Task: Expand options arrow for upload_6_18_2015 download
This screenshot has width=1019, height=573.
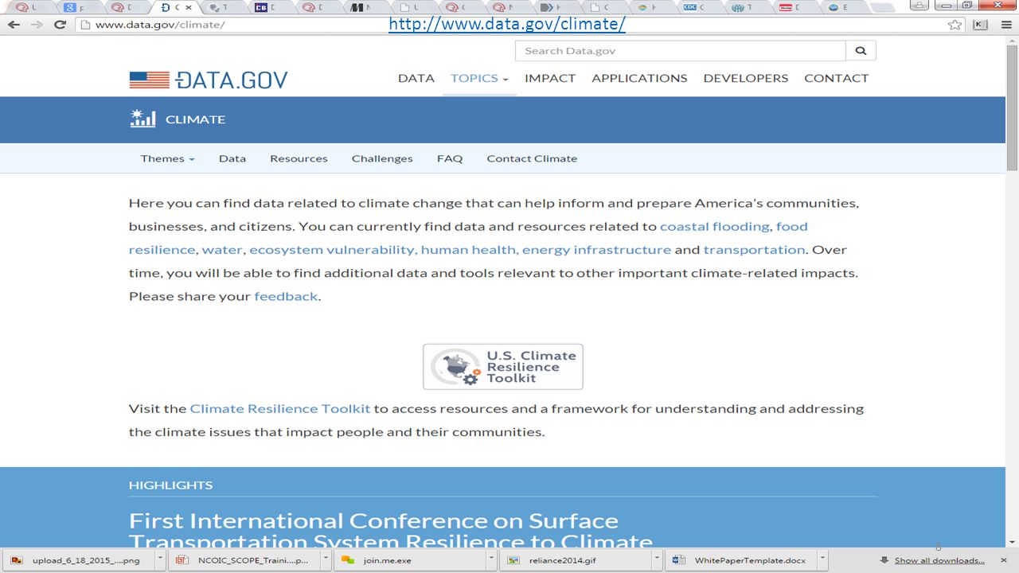Action: 160,559
